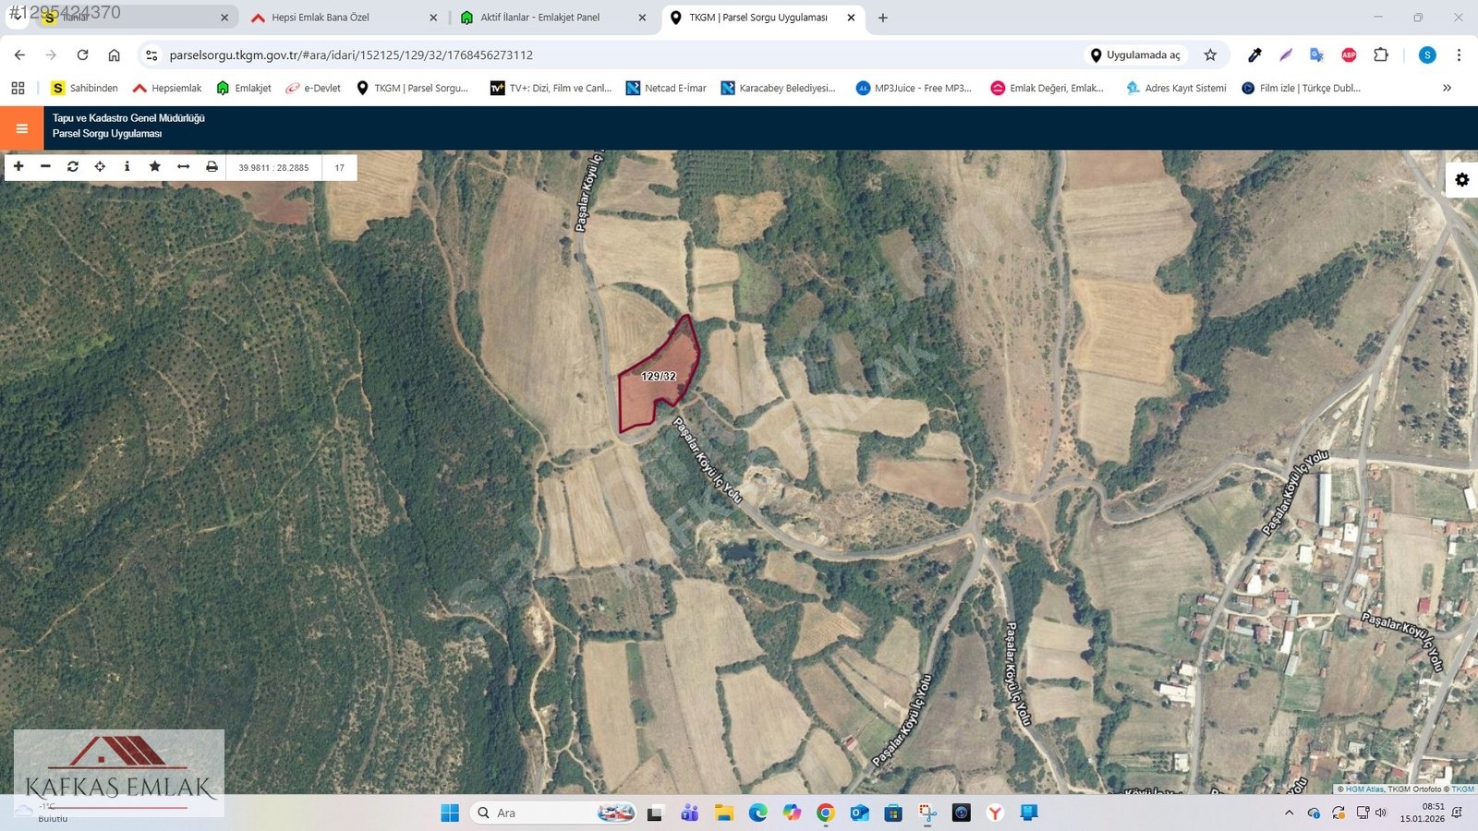Viewport: 1478px width, 831px height.
Task: Open Sahibinden bookmark
Action: tap(84, 88)
